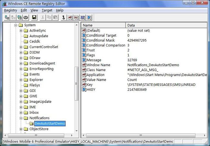Collapse the System tree node
Screen dimensions: 210x146
(16, 25)
